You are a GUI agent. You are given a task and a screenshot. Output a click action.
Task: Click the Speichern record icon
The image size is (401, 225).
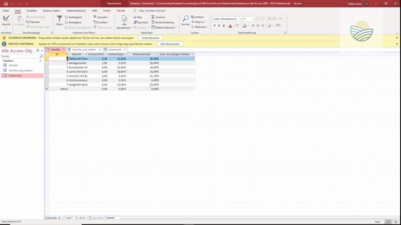coord(135,22)
